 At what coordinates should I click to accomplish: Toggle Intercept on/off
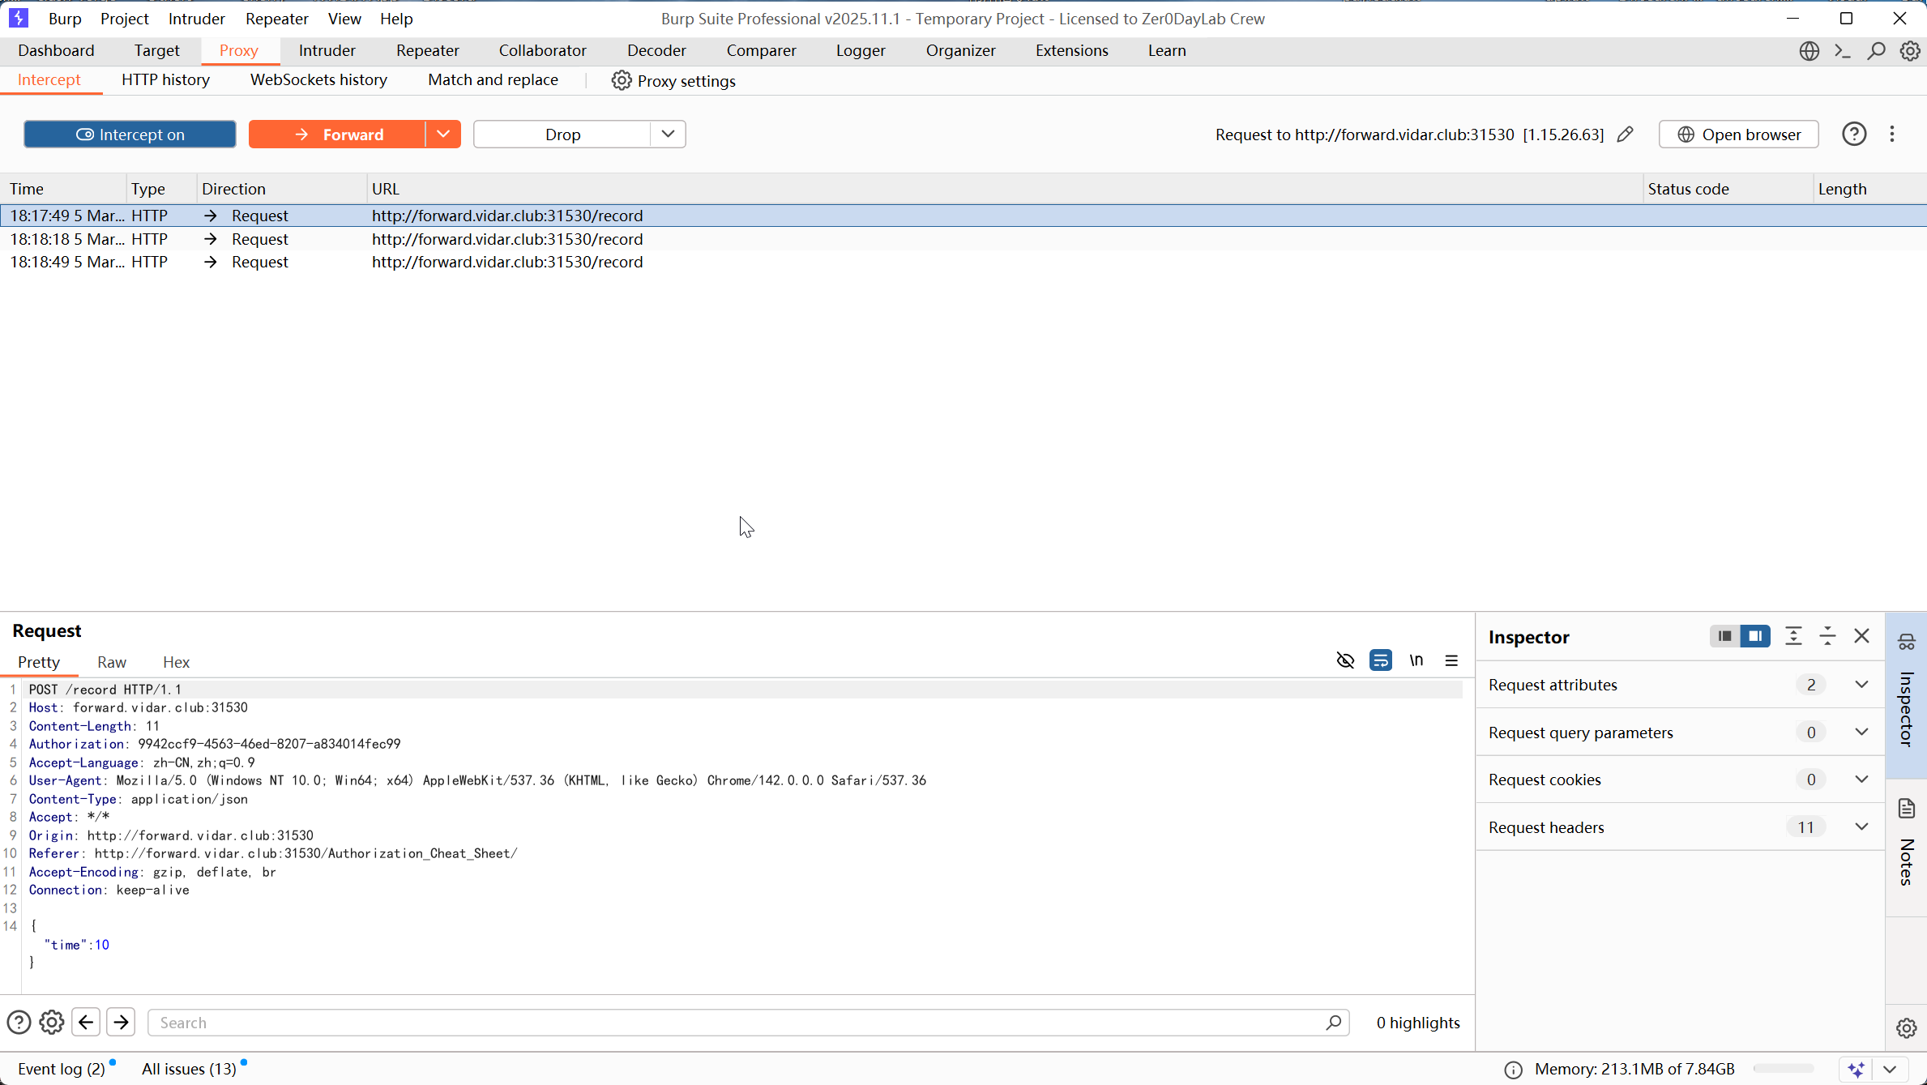click(130, 134)
